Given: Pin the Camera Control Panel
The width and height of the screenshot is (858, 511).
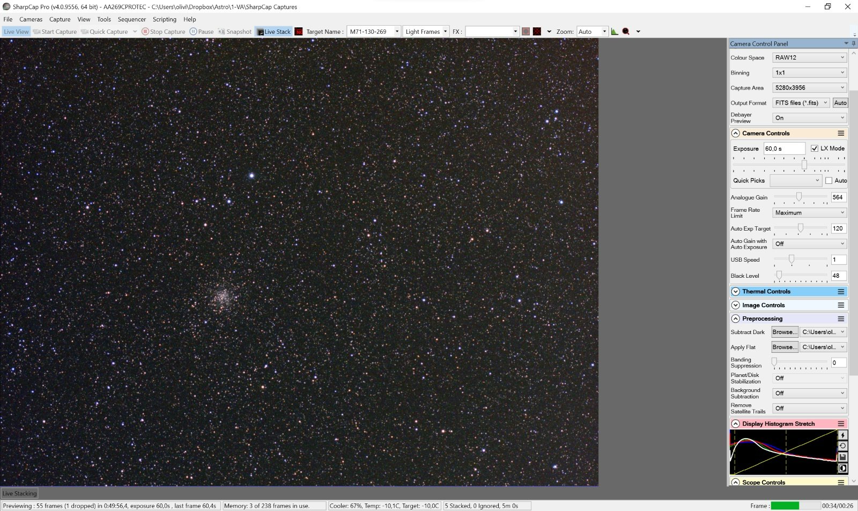Looking at the screenshot, I should tap(854, 43).
